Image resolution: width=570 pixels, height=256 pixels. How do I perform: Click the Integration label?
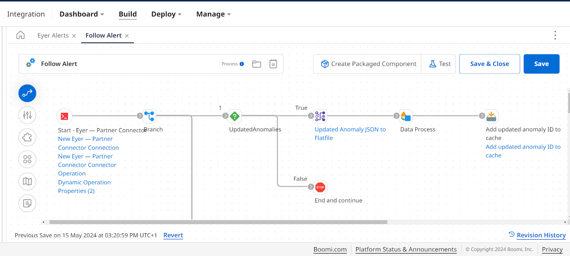[x=26, y=14]
